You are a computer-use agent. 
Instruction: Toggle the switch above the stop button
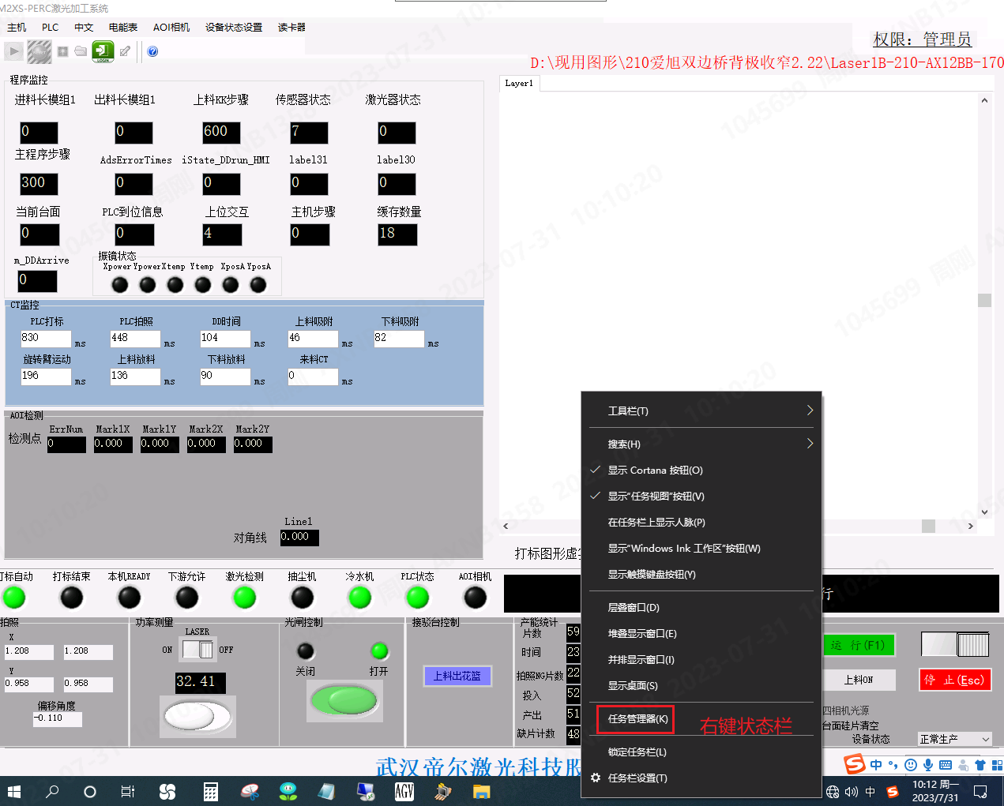(955, 644)
